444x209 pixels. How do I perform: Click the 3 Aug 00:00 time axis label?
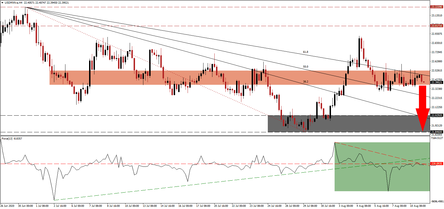click(x=345, y=206)
